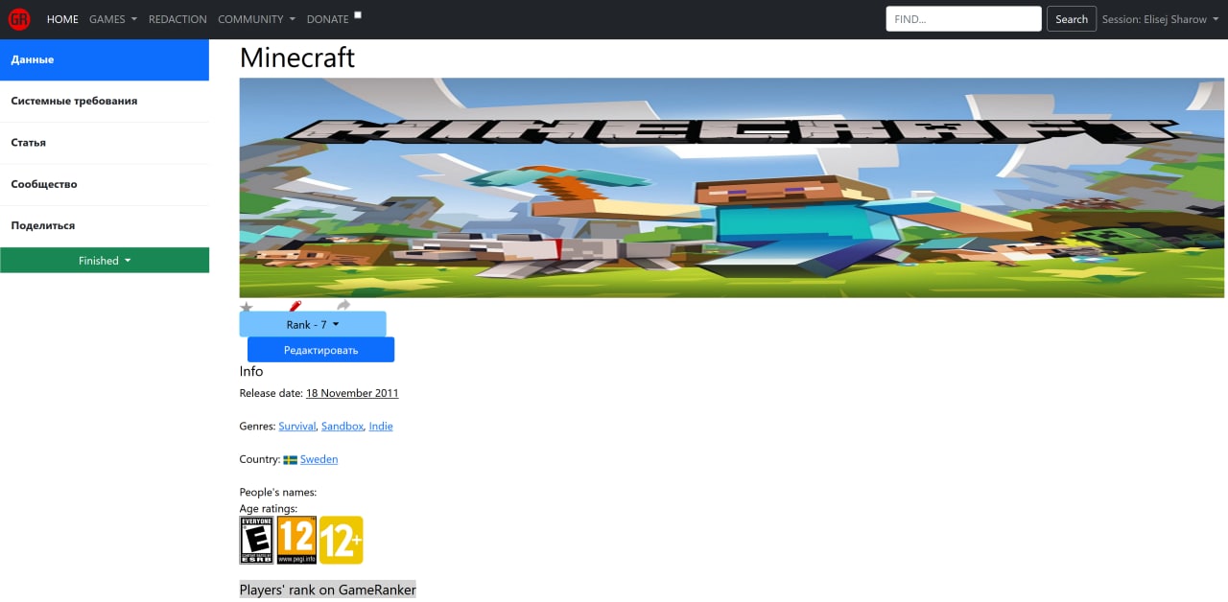Click the Minecraft page title
Screen dimensions: 1228x602
(297, 58)
